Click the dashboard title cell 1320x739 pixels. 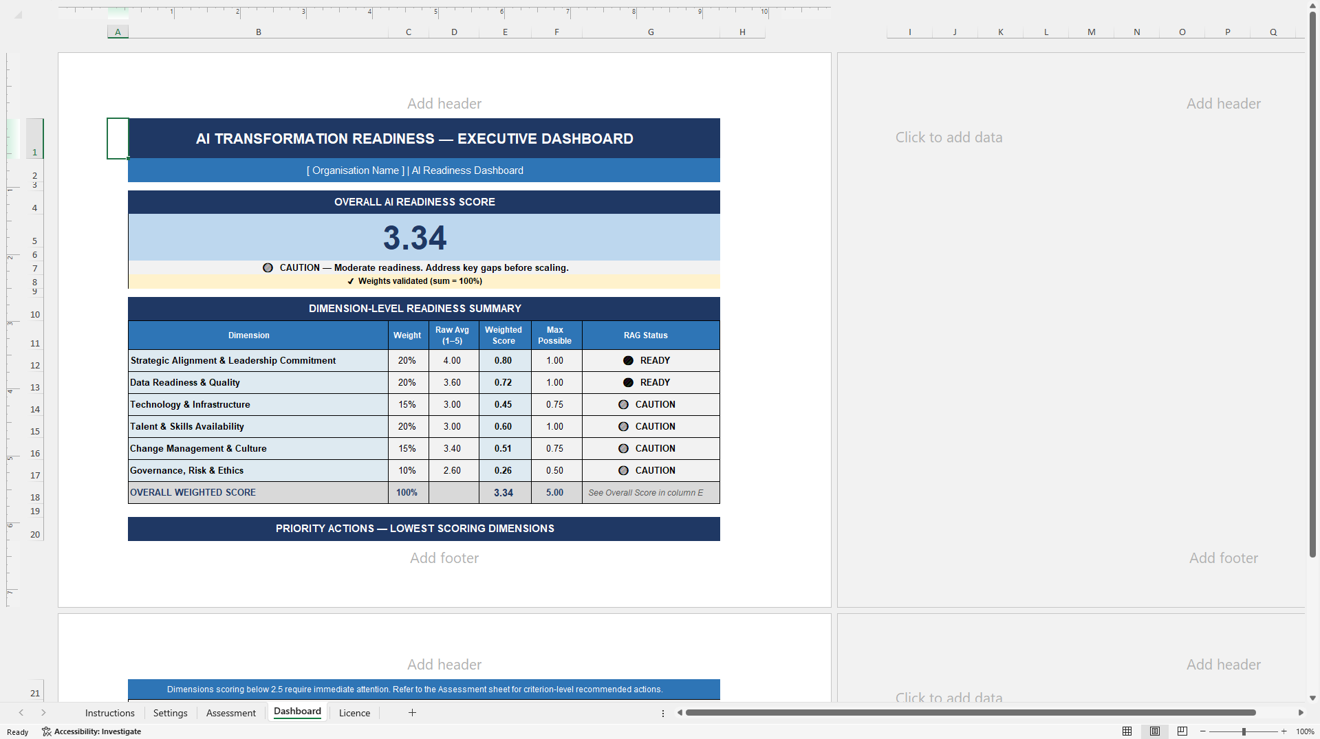(424, 138)
